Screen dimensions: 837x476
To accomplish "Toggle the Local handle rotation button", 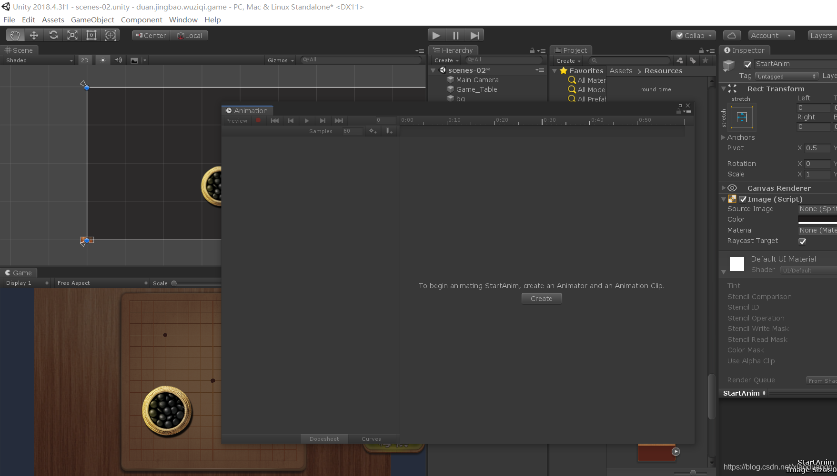I will (190, 36).
